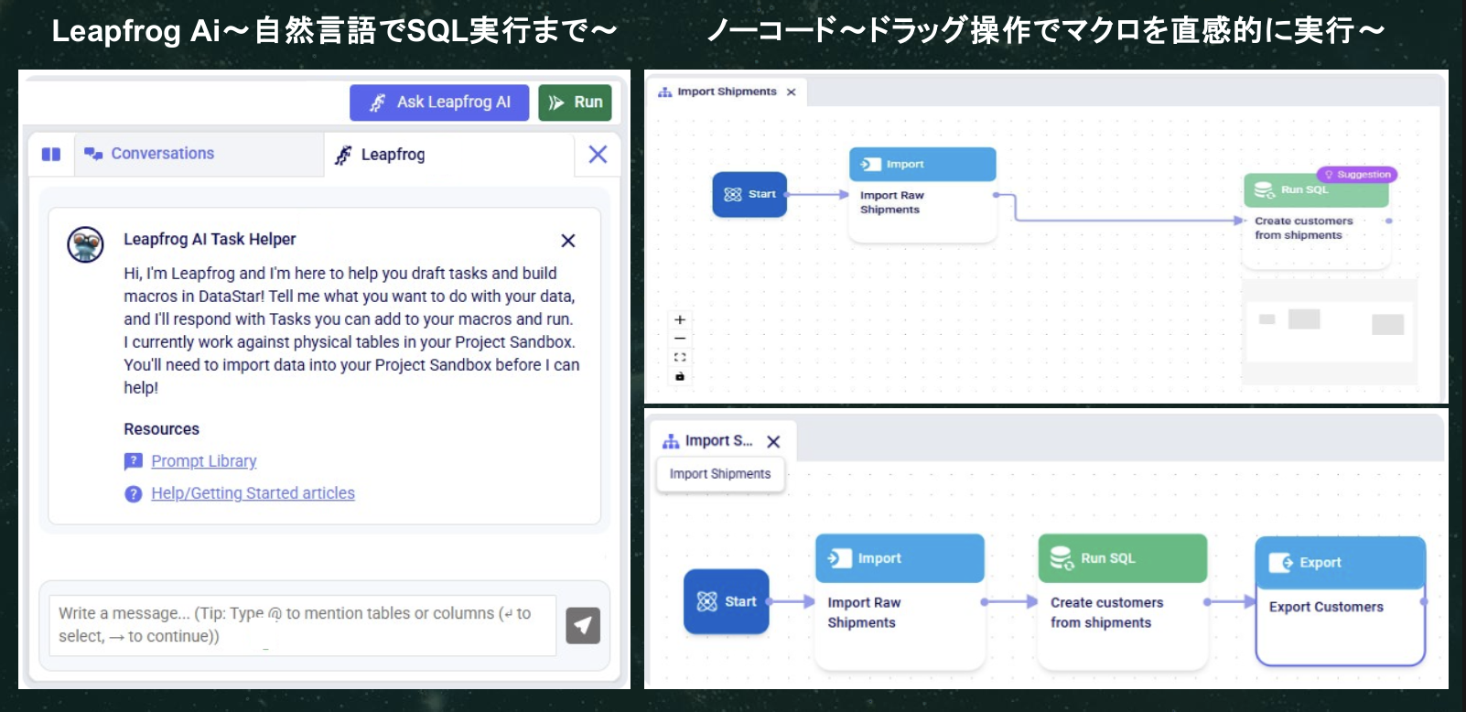Toggle the split panel layout icon

51,155
